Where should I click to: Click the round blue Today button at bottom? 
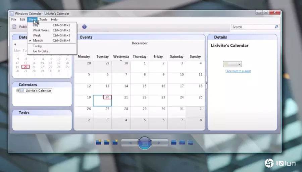click(x=145, y=143)
